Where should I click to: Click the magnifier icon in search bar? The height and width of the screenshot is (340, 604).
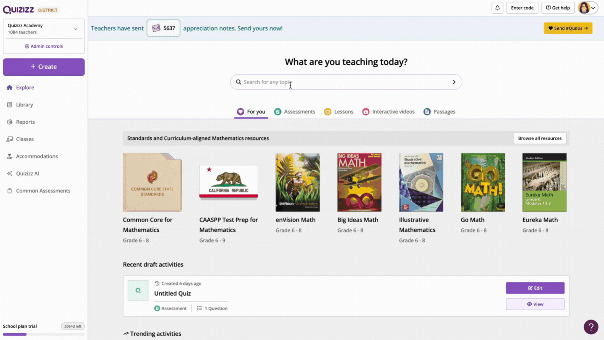(238, 82)
